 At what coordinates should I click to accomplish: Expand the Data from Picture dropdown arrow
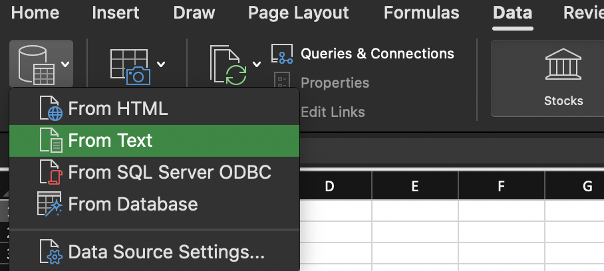coord(161,64)
